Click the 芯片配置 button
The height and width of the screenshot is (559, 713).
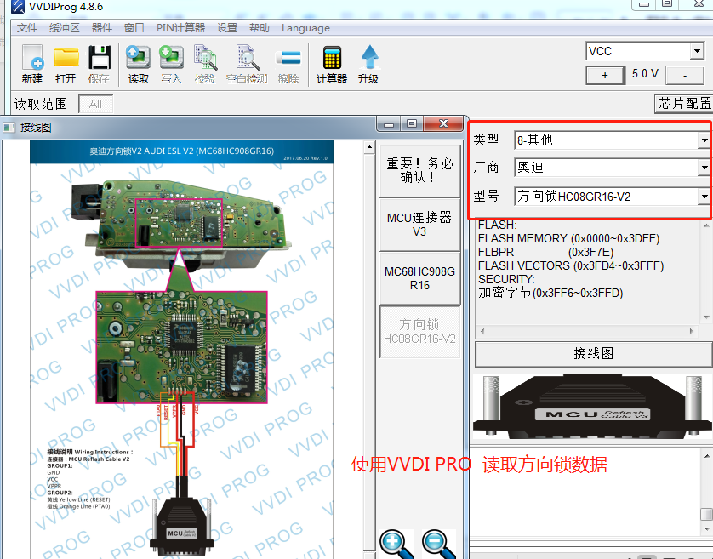click(684, 104)
